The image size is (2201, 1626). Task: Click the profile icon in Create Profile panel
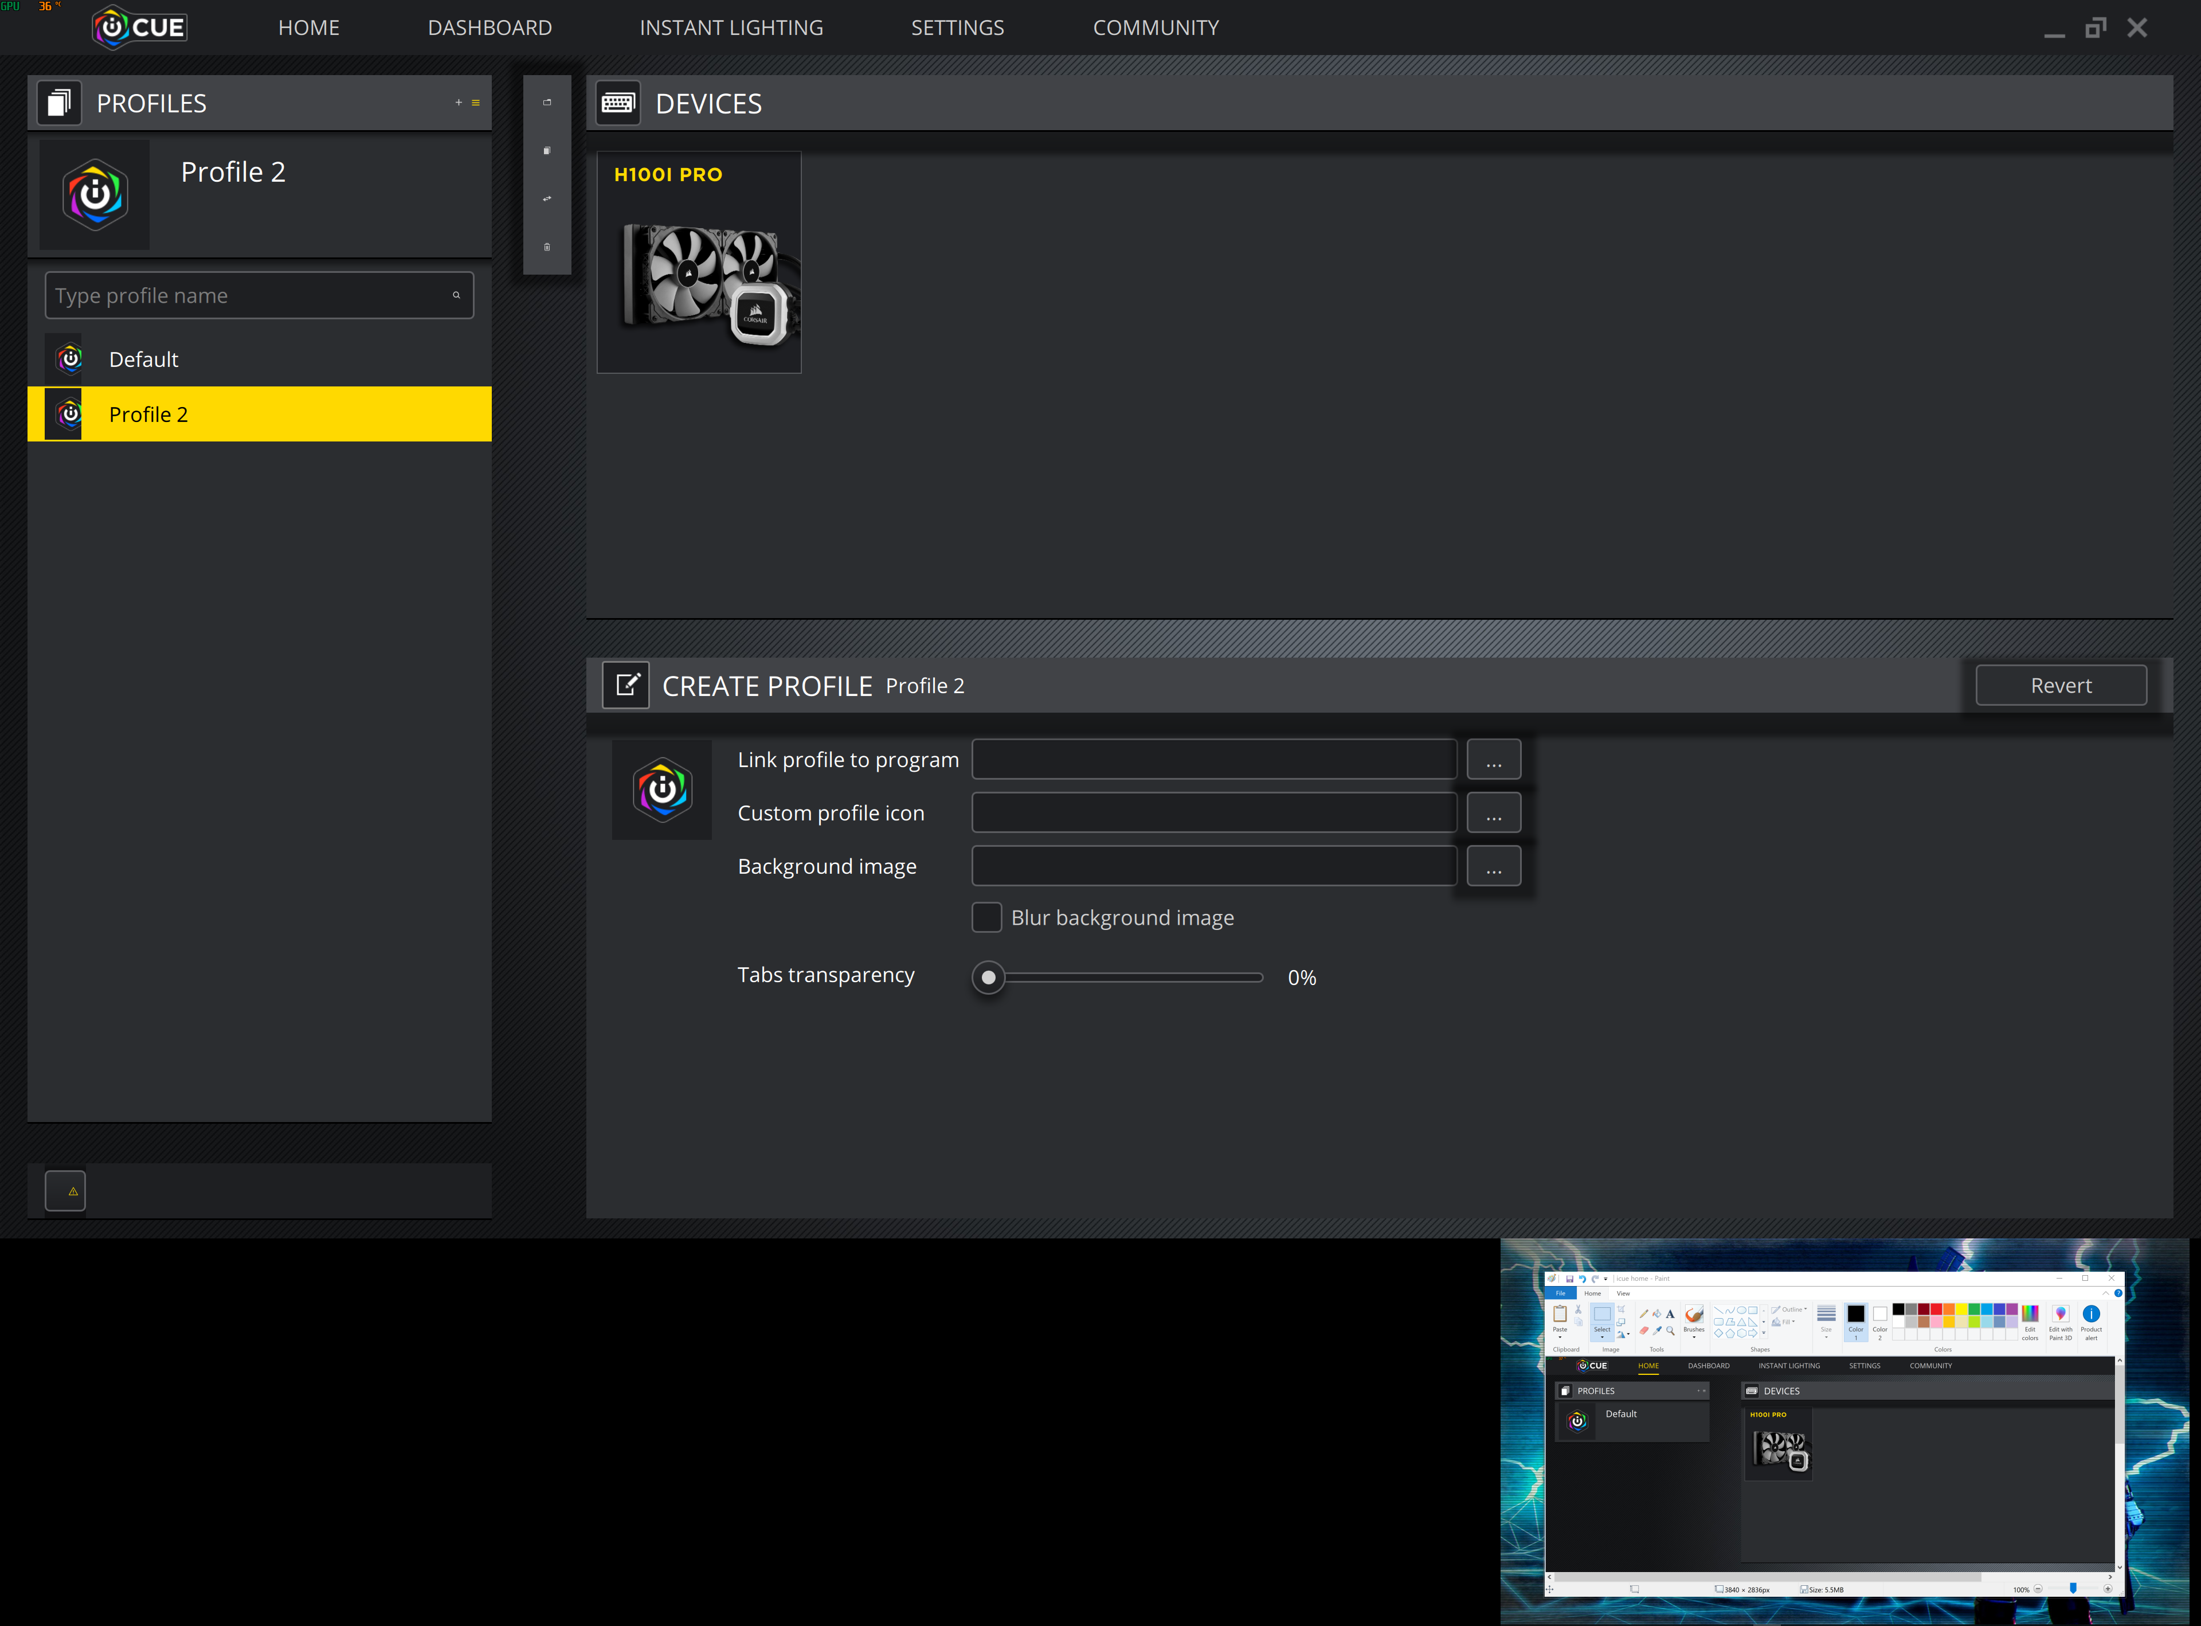[x=662, y=789]
